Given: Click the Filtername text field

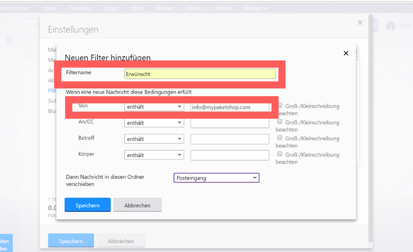Looking at the screenshot, I should (x=200, y=74).
